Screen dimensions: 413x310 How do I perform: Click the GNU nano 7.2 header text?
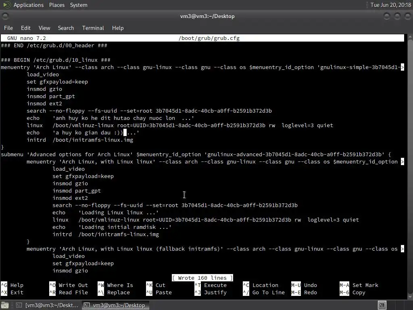point(26,38)
